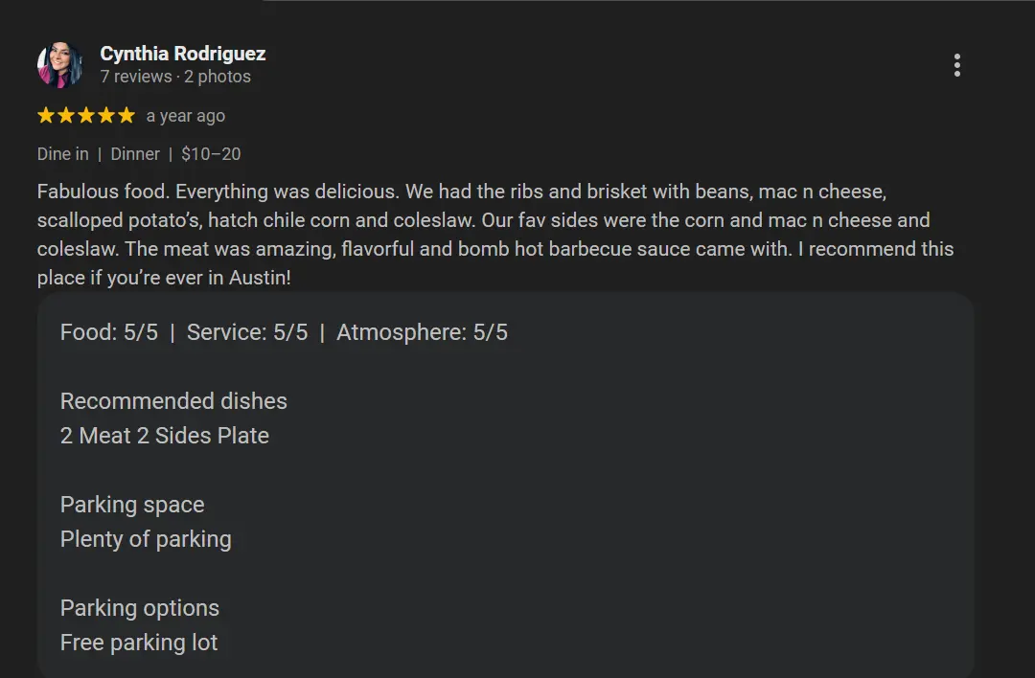The width and height of the screenshot is (1035, 678).
Task: Click the '$10–20' price range label
Action: click(x=211, y=154)
